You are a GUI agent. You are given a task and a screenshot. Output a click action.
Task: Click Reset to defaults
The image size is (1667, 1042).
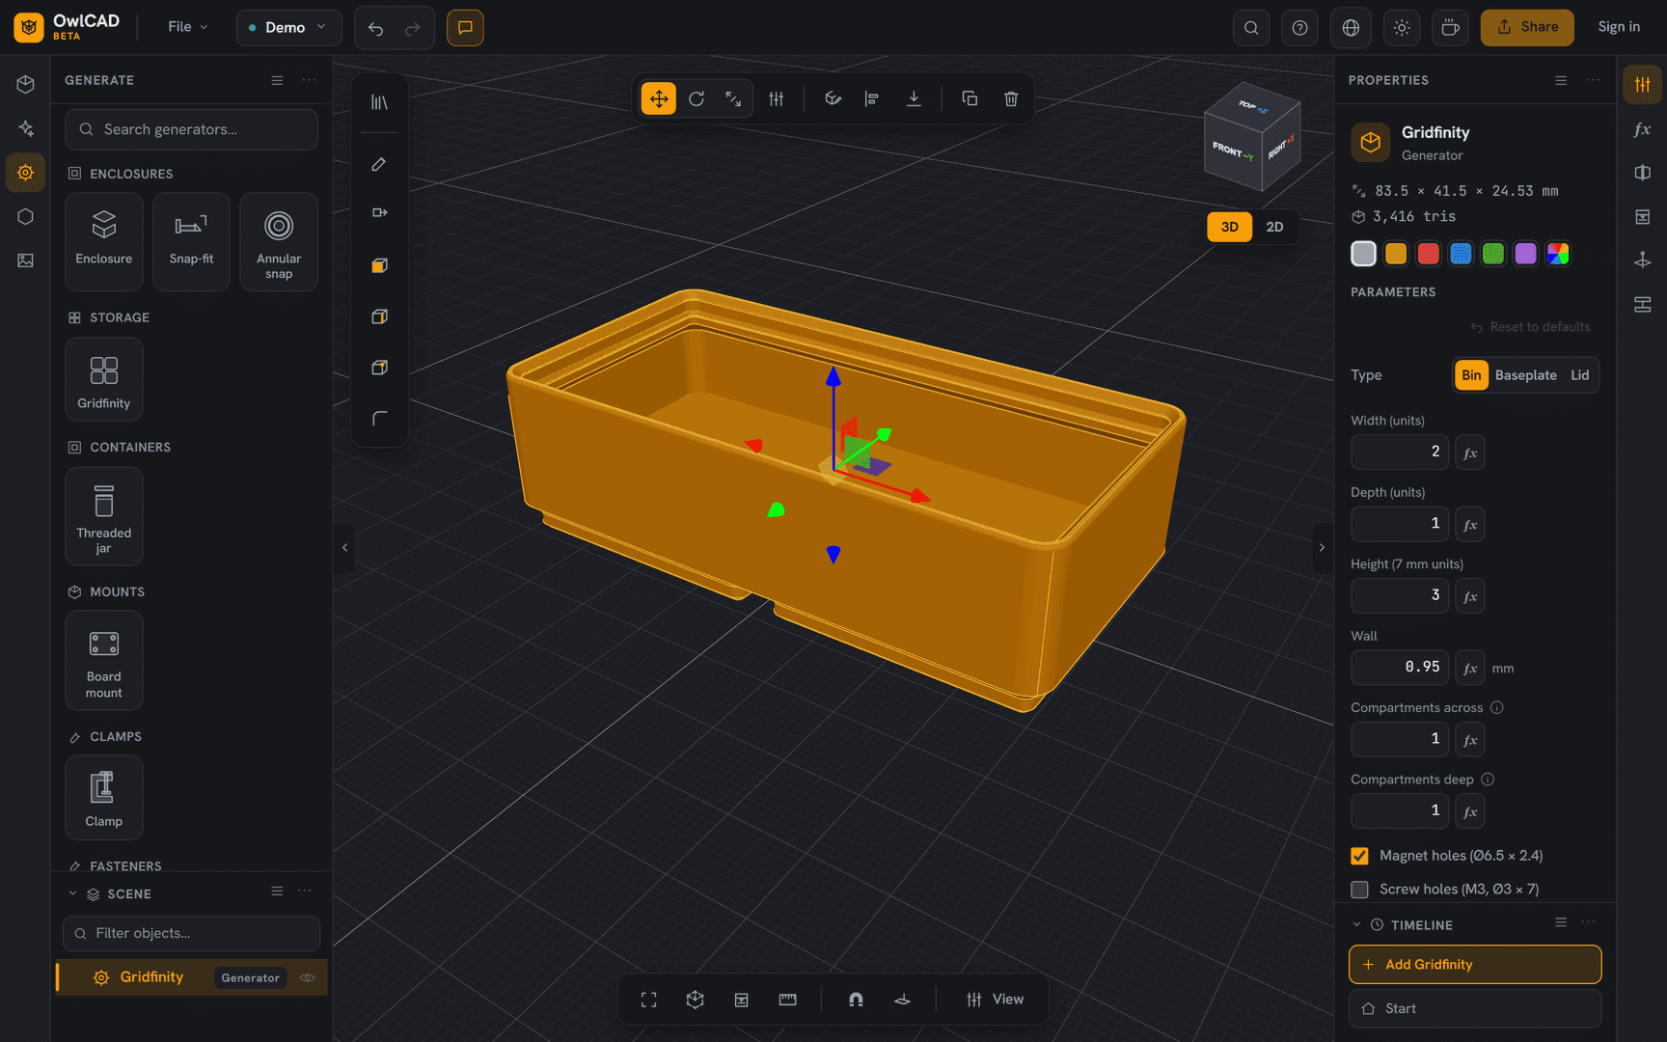pos(1530,327)
